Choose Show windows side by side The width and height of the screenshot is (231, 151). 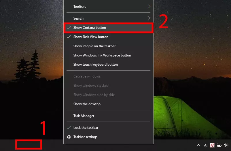(94, 95)
